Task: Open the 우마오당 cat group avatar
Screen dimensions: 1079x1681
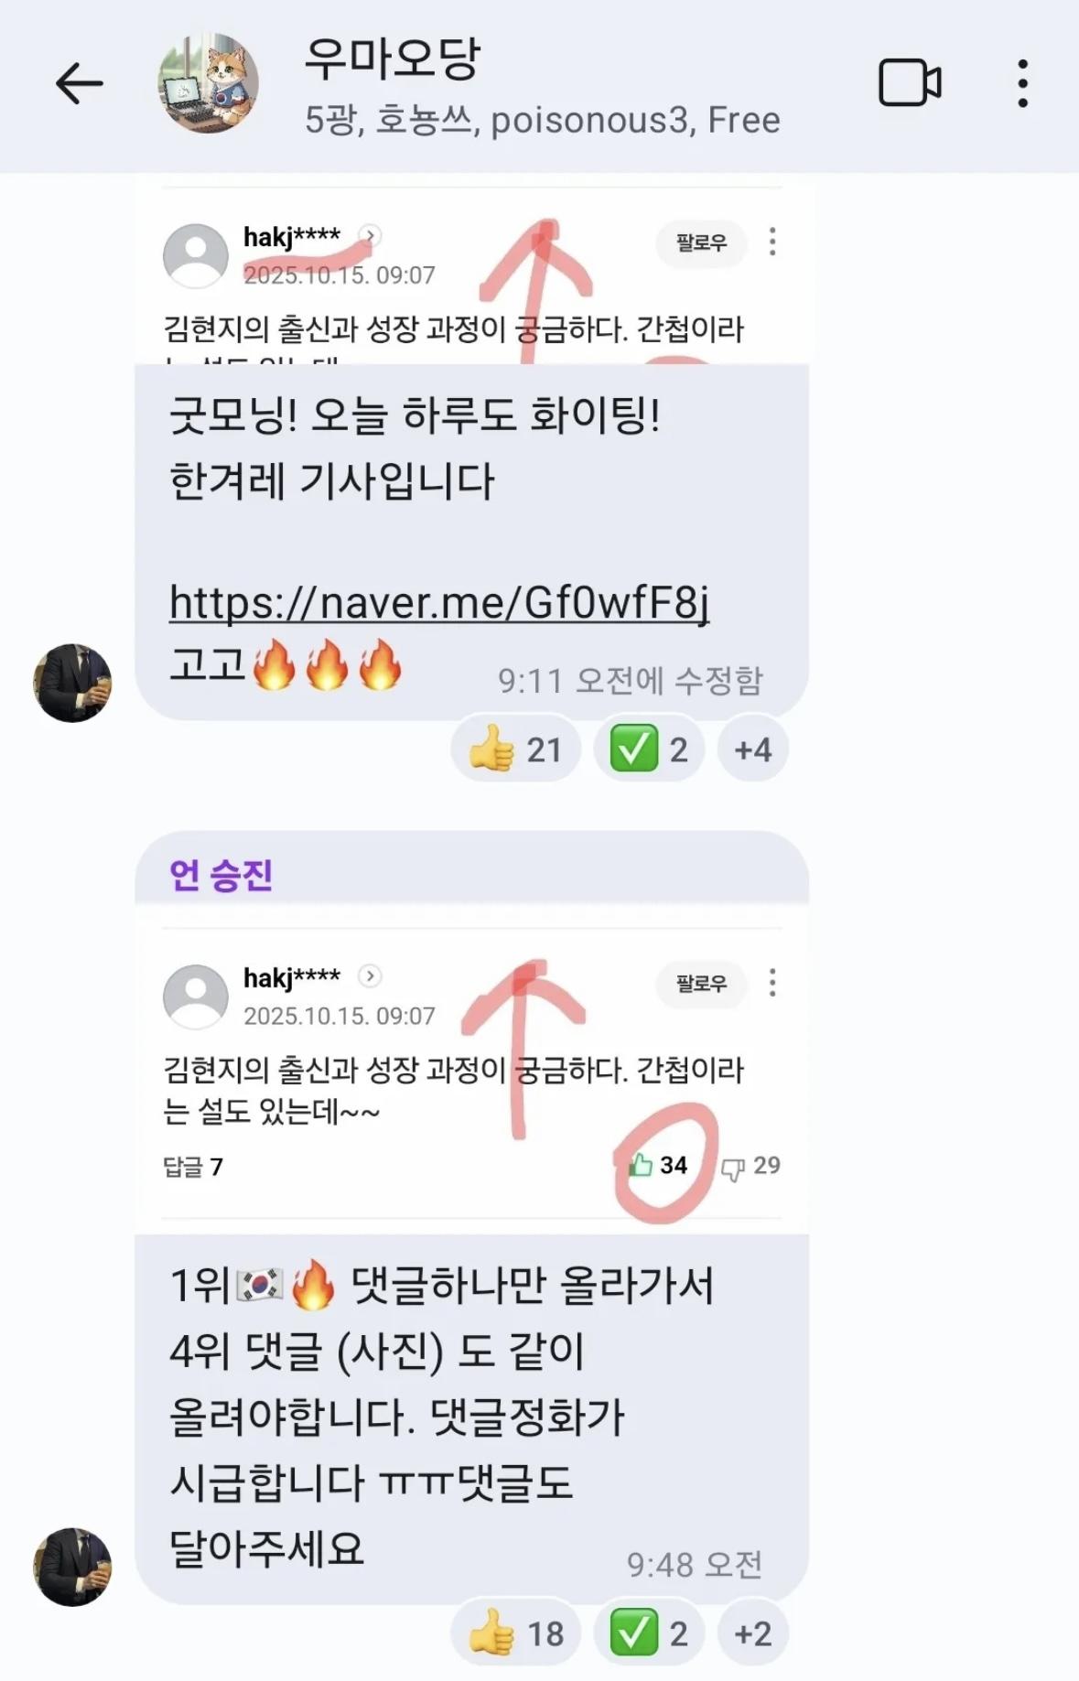Action: click(209, 83)
